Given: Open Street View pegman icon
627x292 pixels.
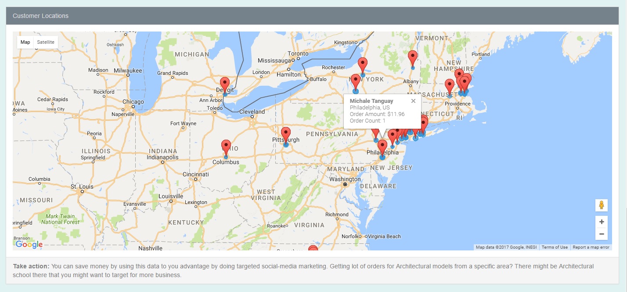Looking at the screenshot, I should point(602,205).
